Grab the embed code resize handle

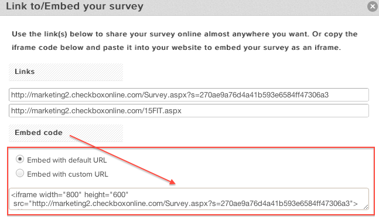pyautogui.click(x=366, y=207)
